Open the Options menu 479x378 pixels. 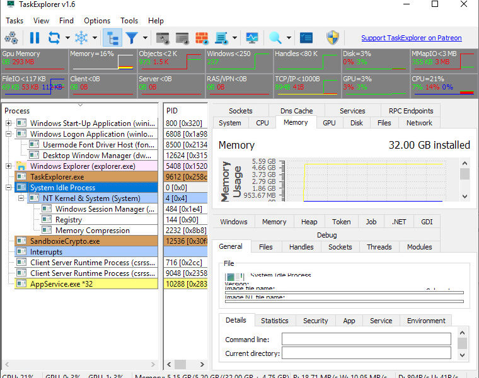click(x=96, y=21)
